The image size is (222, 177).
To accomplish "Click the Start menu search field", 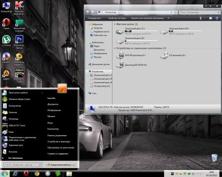I will click(23, 165).
